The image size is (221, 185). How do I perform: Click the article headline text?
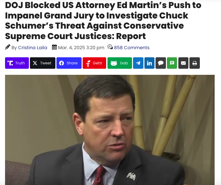103,21
